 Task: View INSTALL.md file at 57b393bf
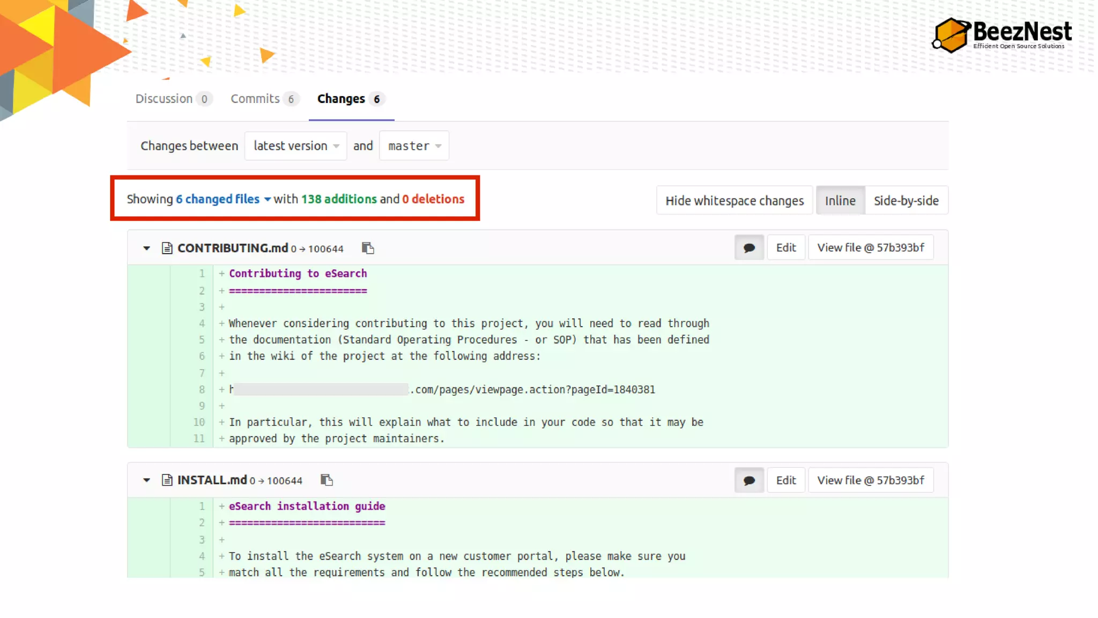pos(870,480)
